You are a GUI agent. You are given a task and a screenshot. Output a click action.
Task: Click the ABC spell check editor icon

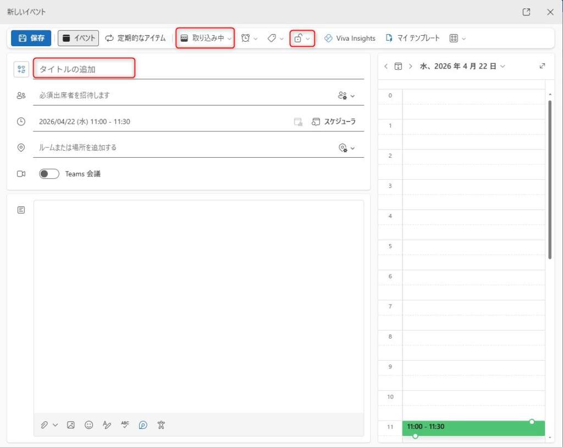point(125,425)
